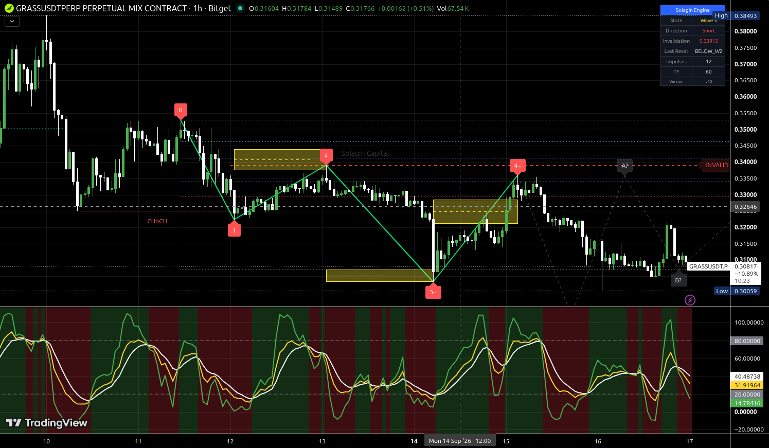This screenshot has width=769, height=448.
Task: Click the green market status dot
Action: (240, 8)
